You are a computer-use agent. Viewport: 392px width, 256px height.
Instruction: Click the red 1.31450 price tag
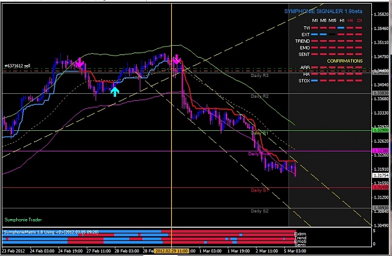[381, 187]
